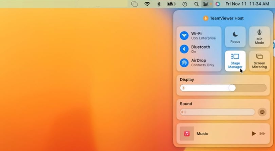Click Control Center icon in menu bar
This screenshot has height=151, width=275.
[206, 4]
